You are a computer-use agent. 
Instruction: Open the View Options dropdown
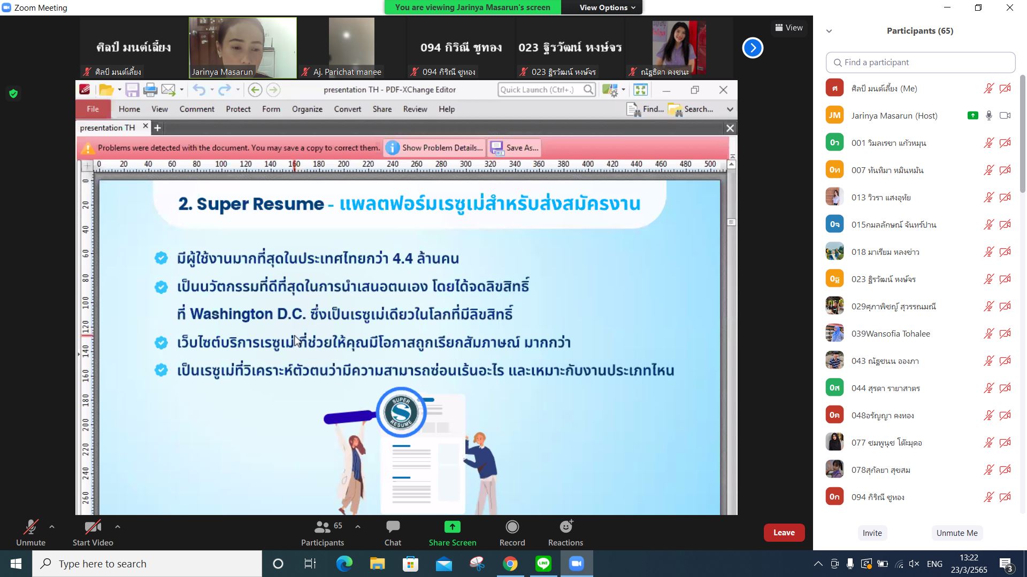607,7
